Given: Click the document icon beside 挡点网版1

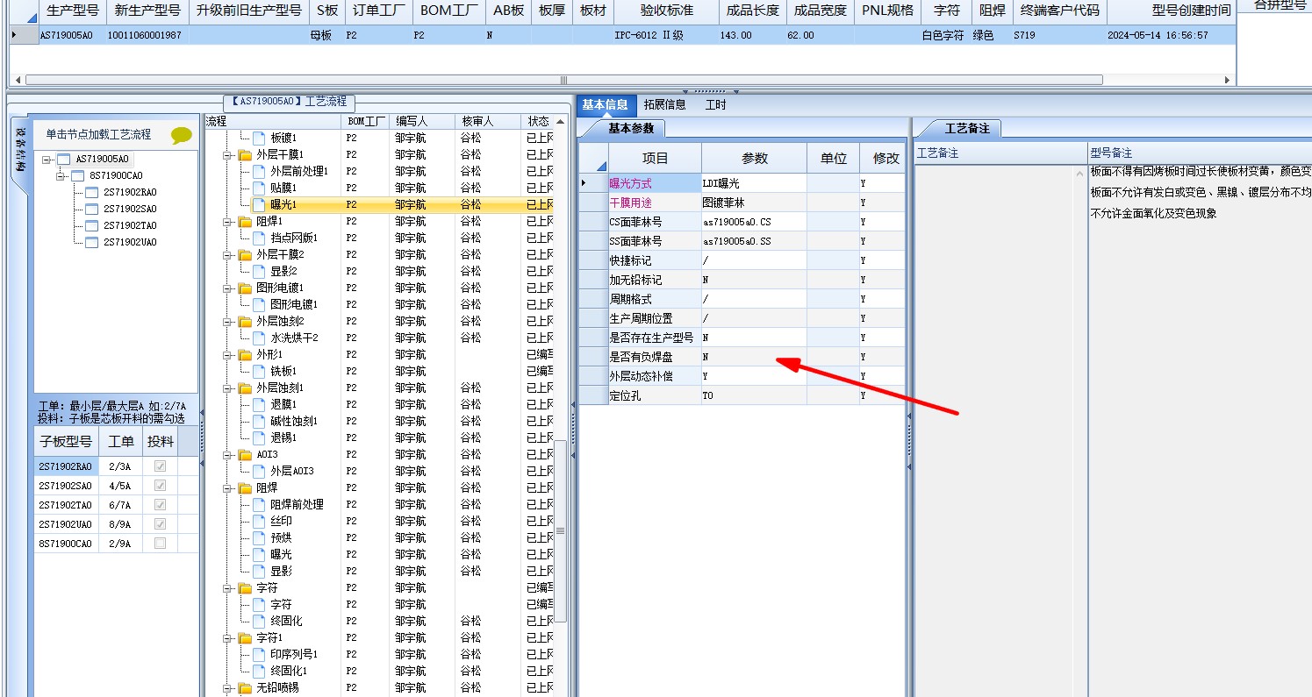Looking at the screenshot, I should pyautogui.click(x=259, y=238).
